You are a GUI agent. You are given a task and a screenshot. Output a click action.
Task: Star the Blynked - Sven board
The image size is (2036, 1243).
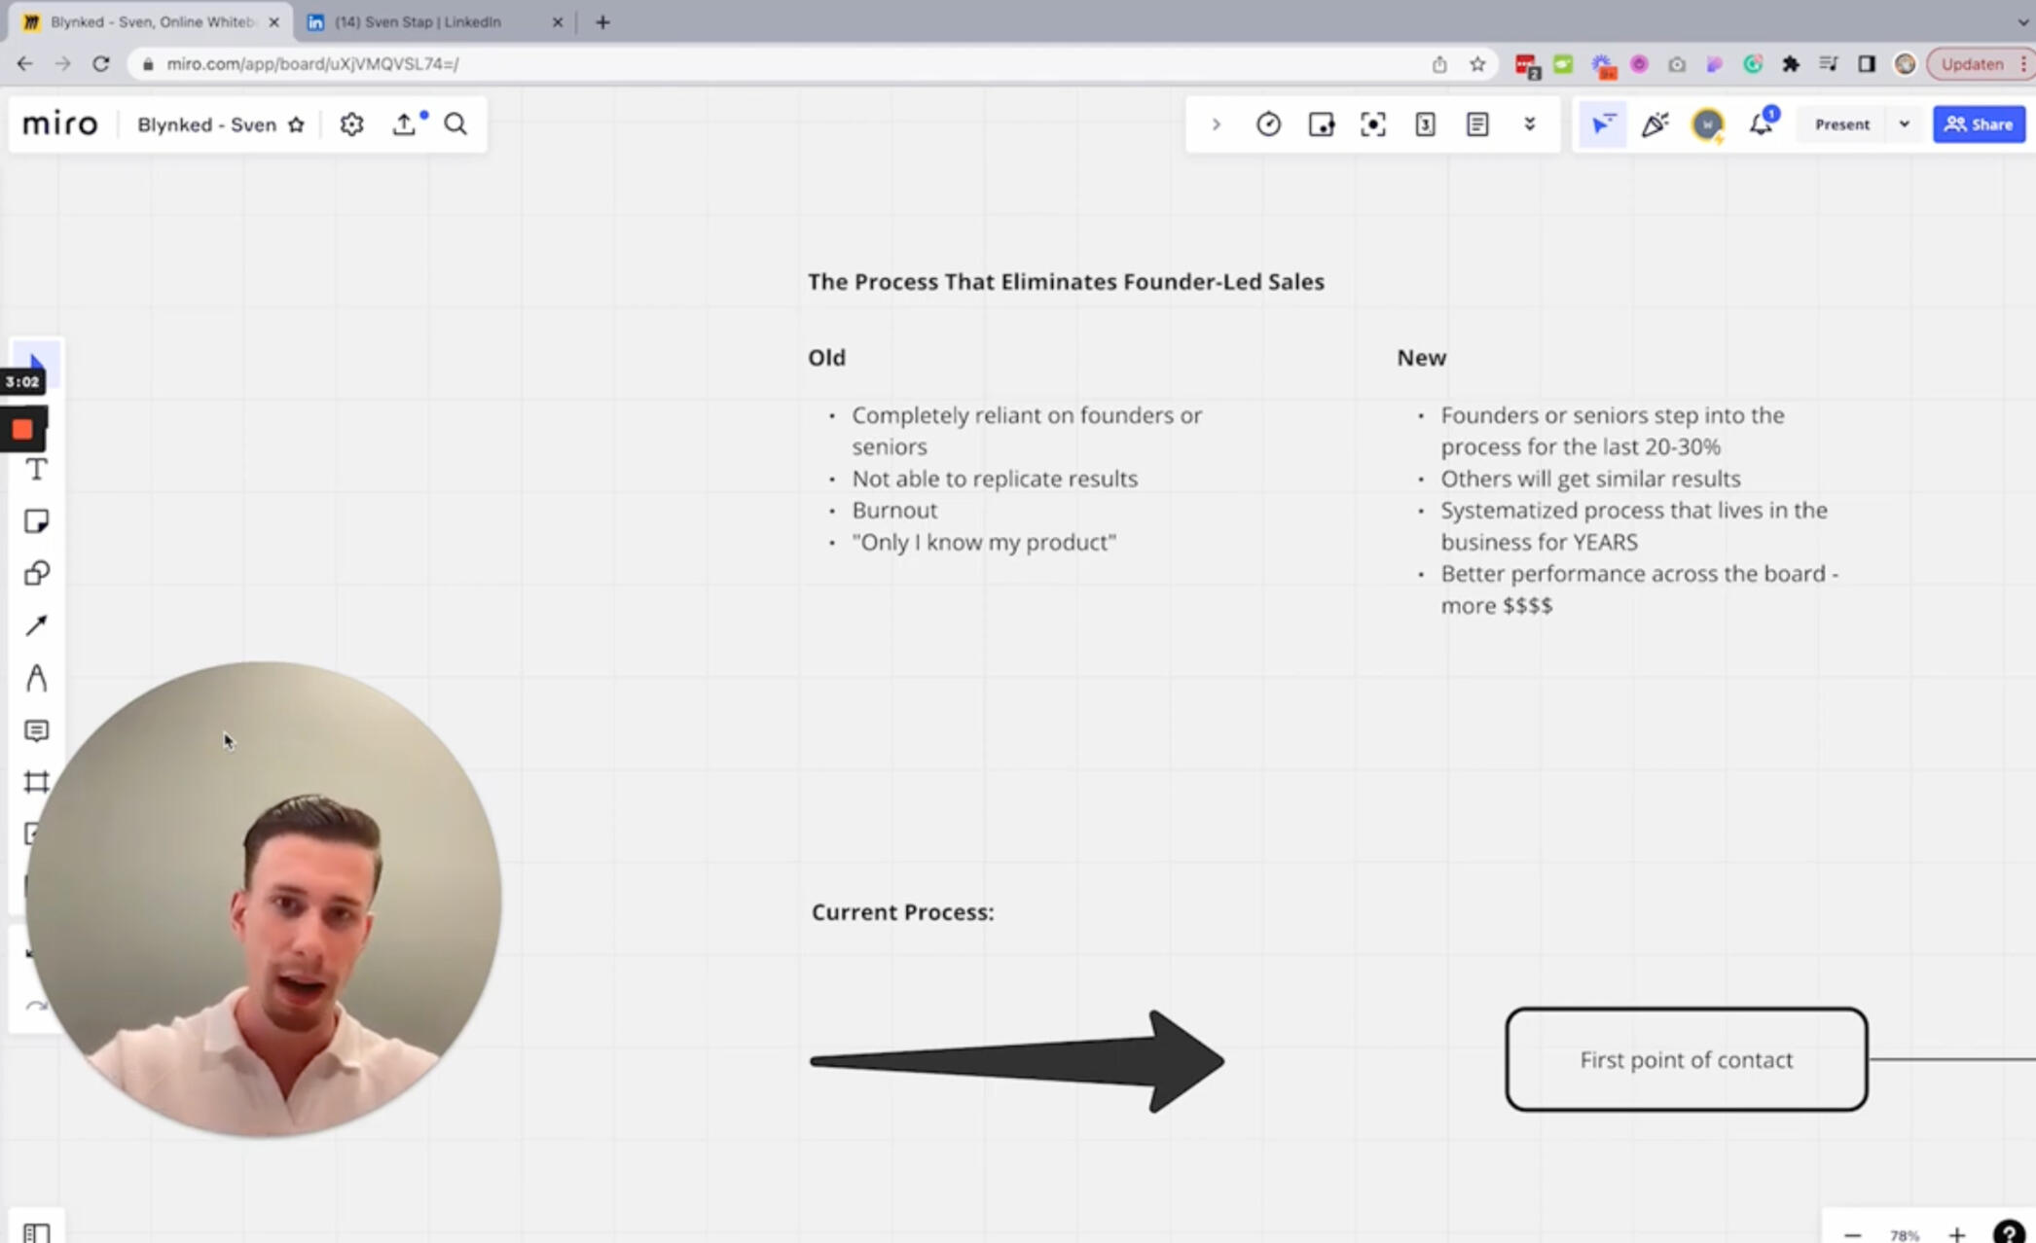tap(297, 124)
